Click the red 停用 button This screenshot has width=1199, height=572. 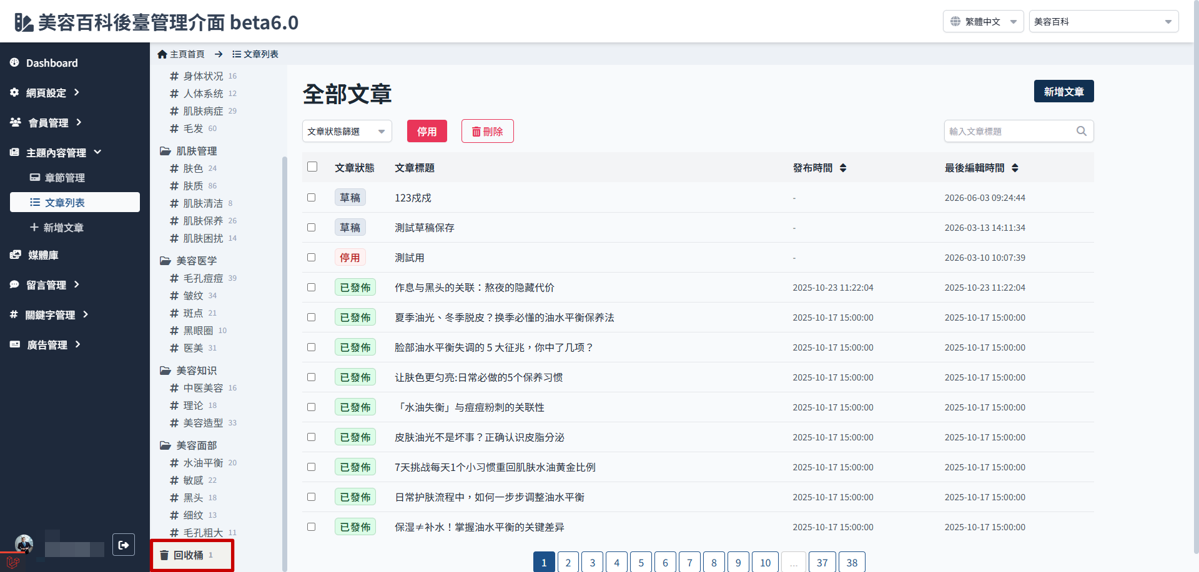click(x=427, y=131)
